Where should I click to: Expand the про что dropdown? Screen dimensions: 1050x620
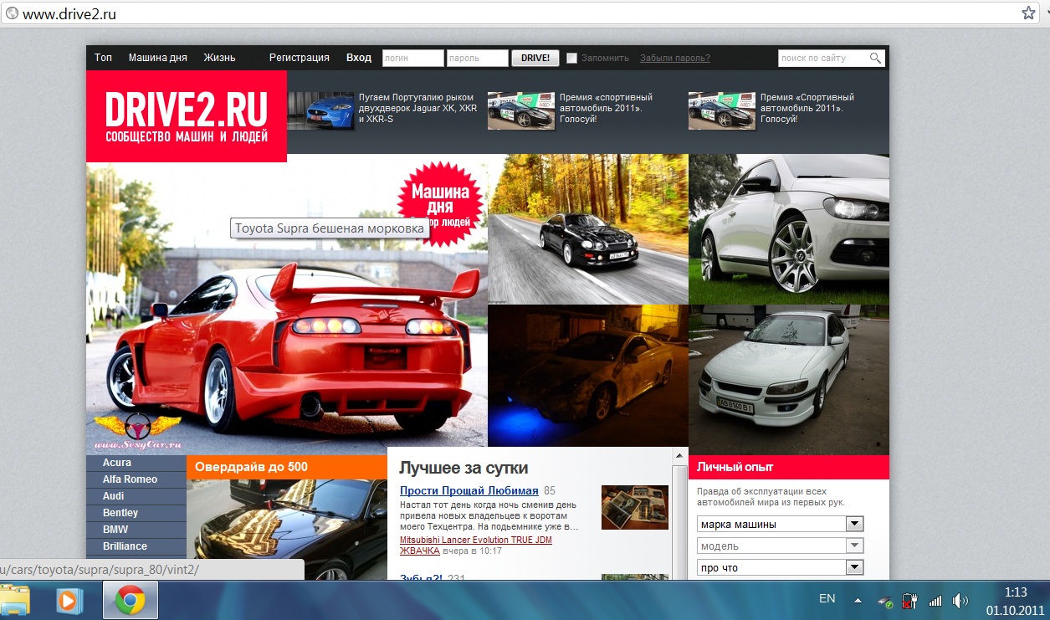point(854,568)
